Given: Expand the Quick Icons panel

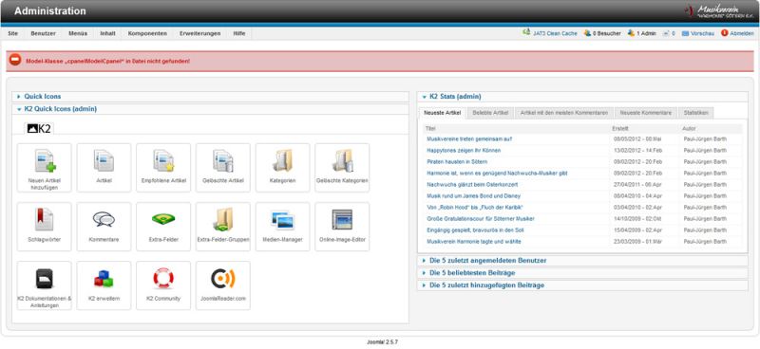Looking at the screenshot, I should (43, 97).
